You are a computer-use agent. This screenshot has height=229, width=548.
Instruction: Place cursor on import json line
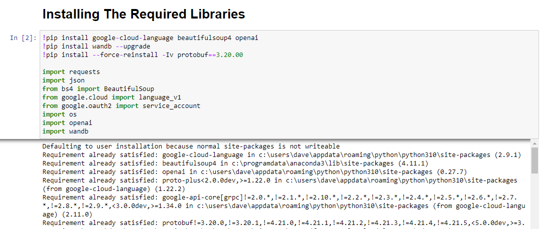pos(63,80)
